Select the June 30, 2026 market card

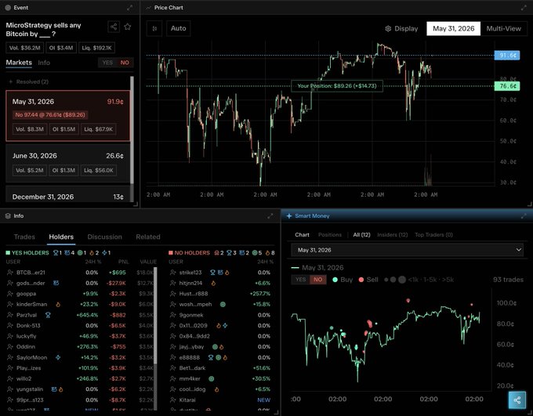pyautogui.click(x=68, y=164)
